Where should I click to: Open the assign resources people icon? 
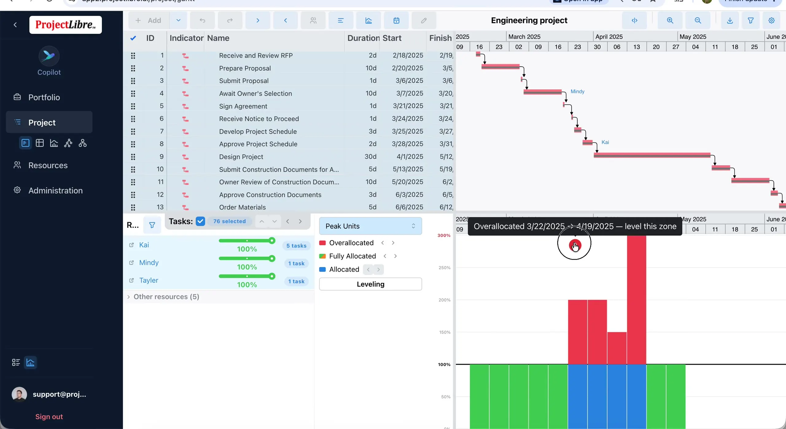click(313, 20)
